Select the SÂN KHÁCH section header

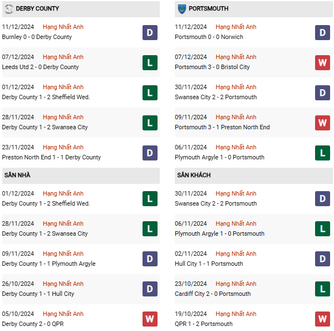pyautogui.click(x=253, y=176)
